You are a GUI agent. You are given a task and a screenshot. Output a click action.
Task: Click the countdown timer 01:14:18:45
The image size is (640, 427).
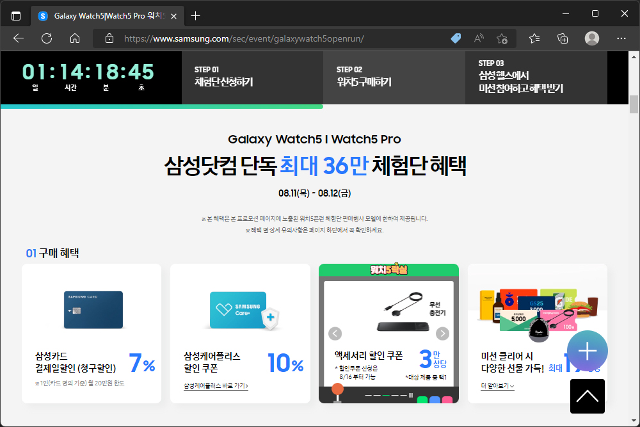(88, 72)
